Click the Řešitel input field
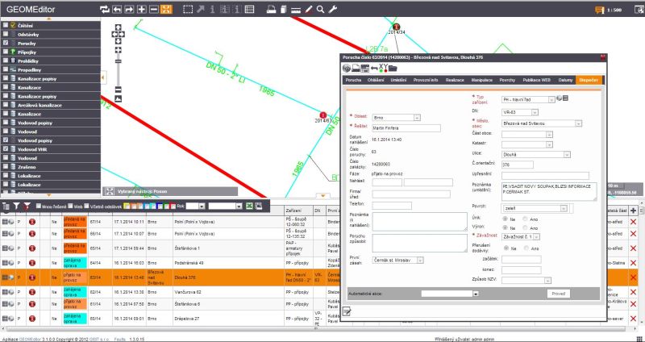The height and width of the screenshot is (342, 645). click(x=406, y=128)
